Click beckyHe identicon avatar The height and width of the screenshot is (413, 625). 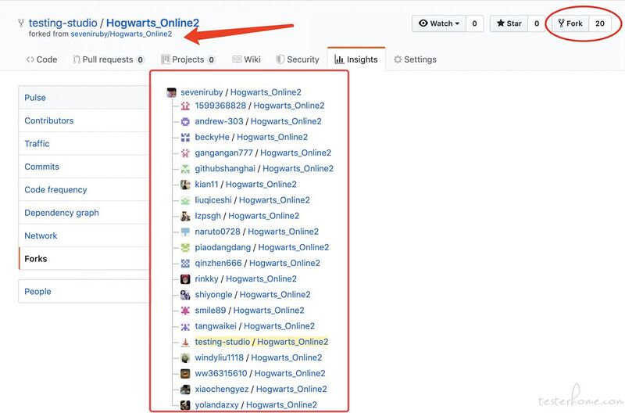185,137
